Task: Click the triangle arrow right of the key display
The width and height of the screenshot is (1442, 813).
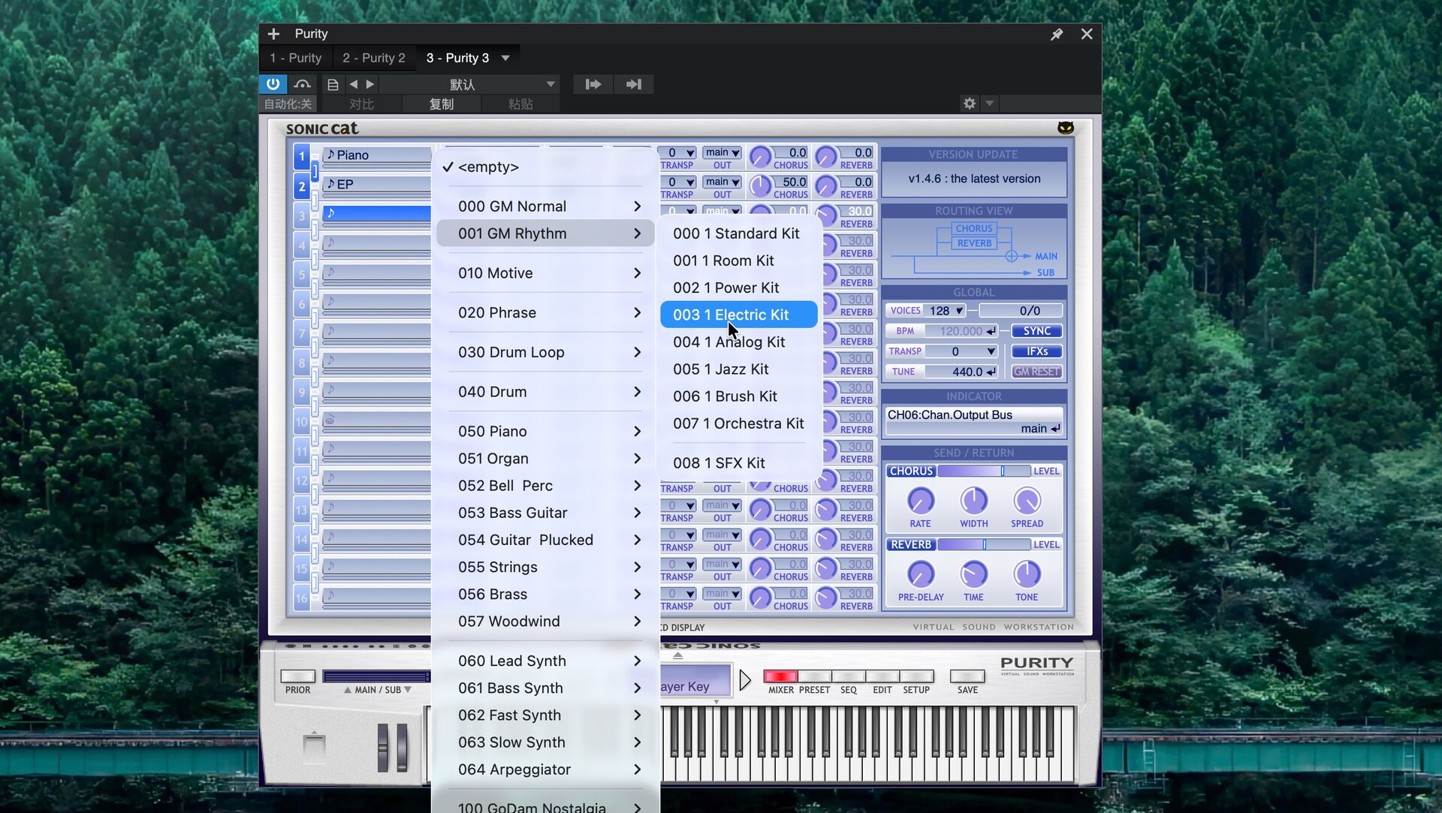Action: click(x=745, y=680)
